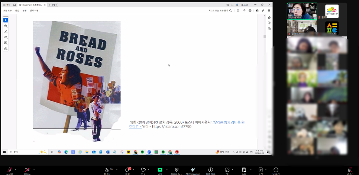The image size is (359, 175).
Task: Toggle the Zoom chat panel
Action: [x=127, y=171]
